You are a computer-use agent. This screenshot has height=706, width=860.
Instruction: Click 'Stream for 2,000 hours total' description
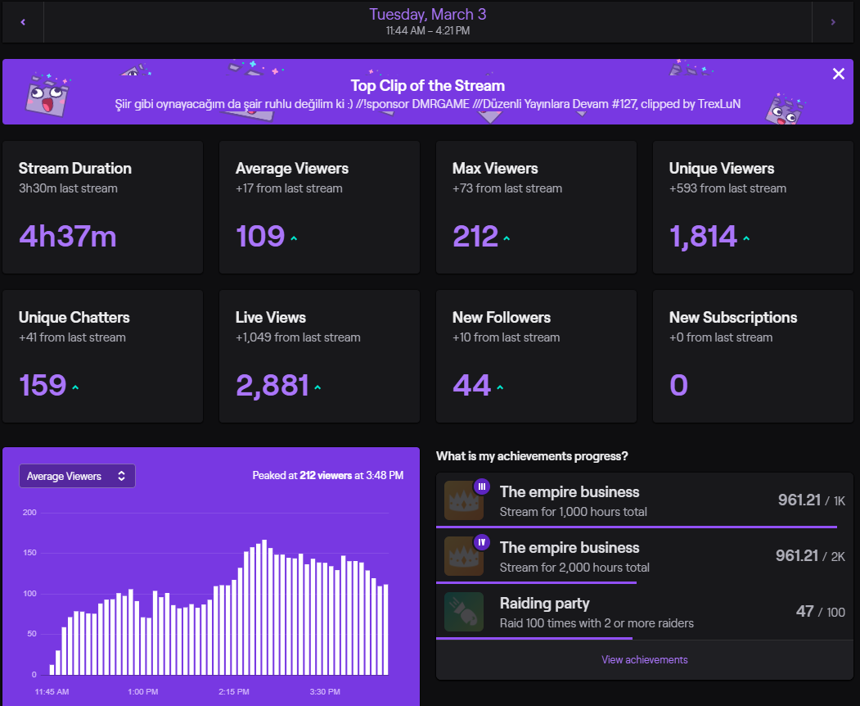pyautogui.click(x=574, y=567)
